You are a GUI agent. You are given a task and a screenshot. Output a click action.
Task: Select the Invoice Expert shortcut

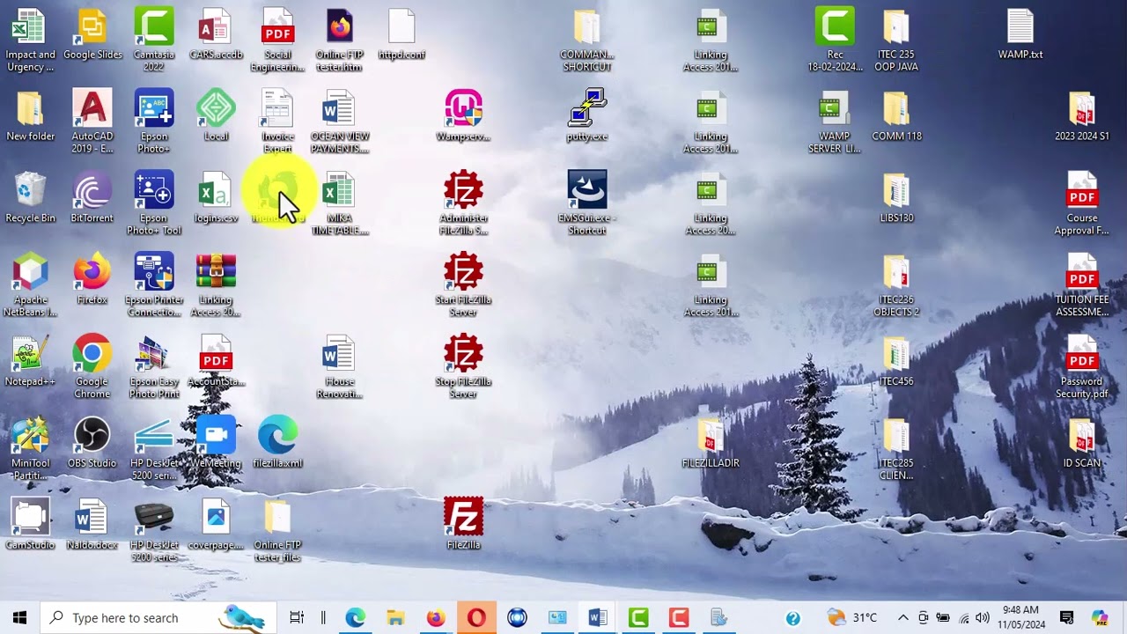(x=277, y=122)
